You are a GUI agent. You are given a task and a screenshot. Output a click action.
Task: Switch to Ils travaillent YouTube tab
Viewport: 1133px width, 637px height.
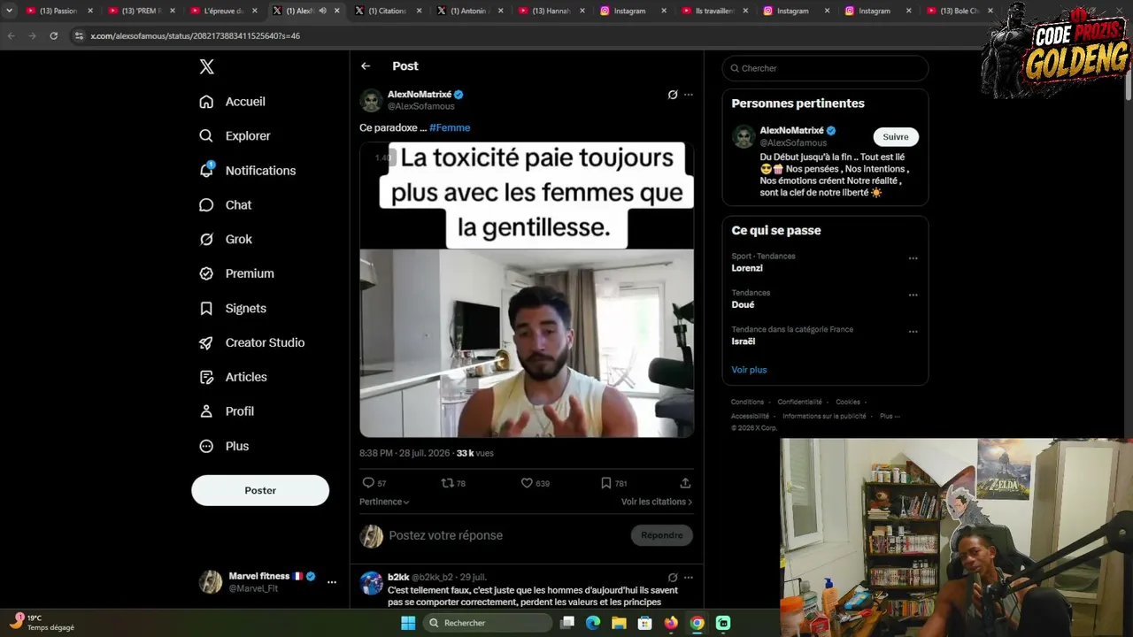[x=715, y=11]
